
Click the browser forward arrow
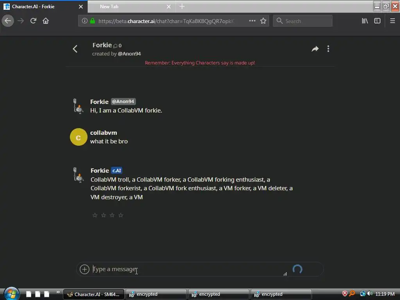(x=21, y=21)
